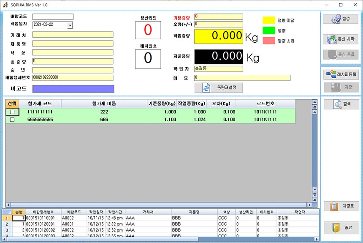Screen dimensions: 363x243
Task: Click 통신 시작 to start communication
Action: (x=341, y=39)
